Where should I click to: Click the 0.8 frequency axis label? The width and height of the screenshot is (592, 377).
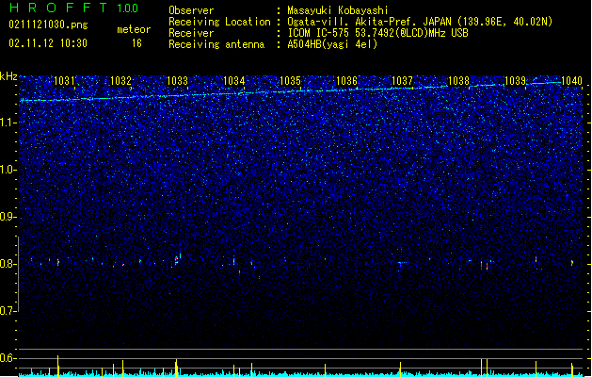point(8,264)
